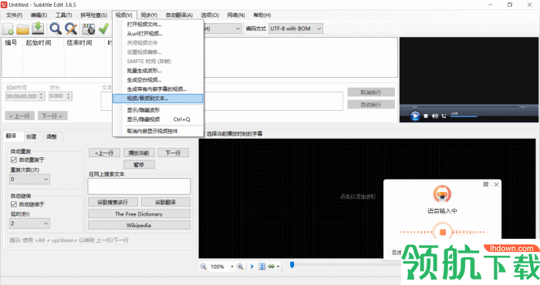Open Visual sync clapperboard icon
The image size is (540, 285).
tap(89, 28)
